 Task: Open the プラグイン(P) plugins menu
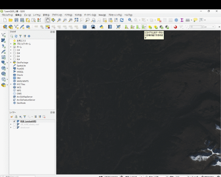57,15
